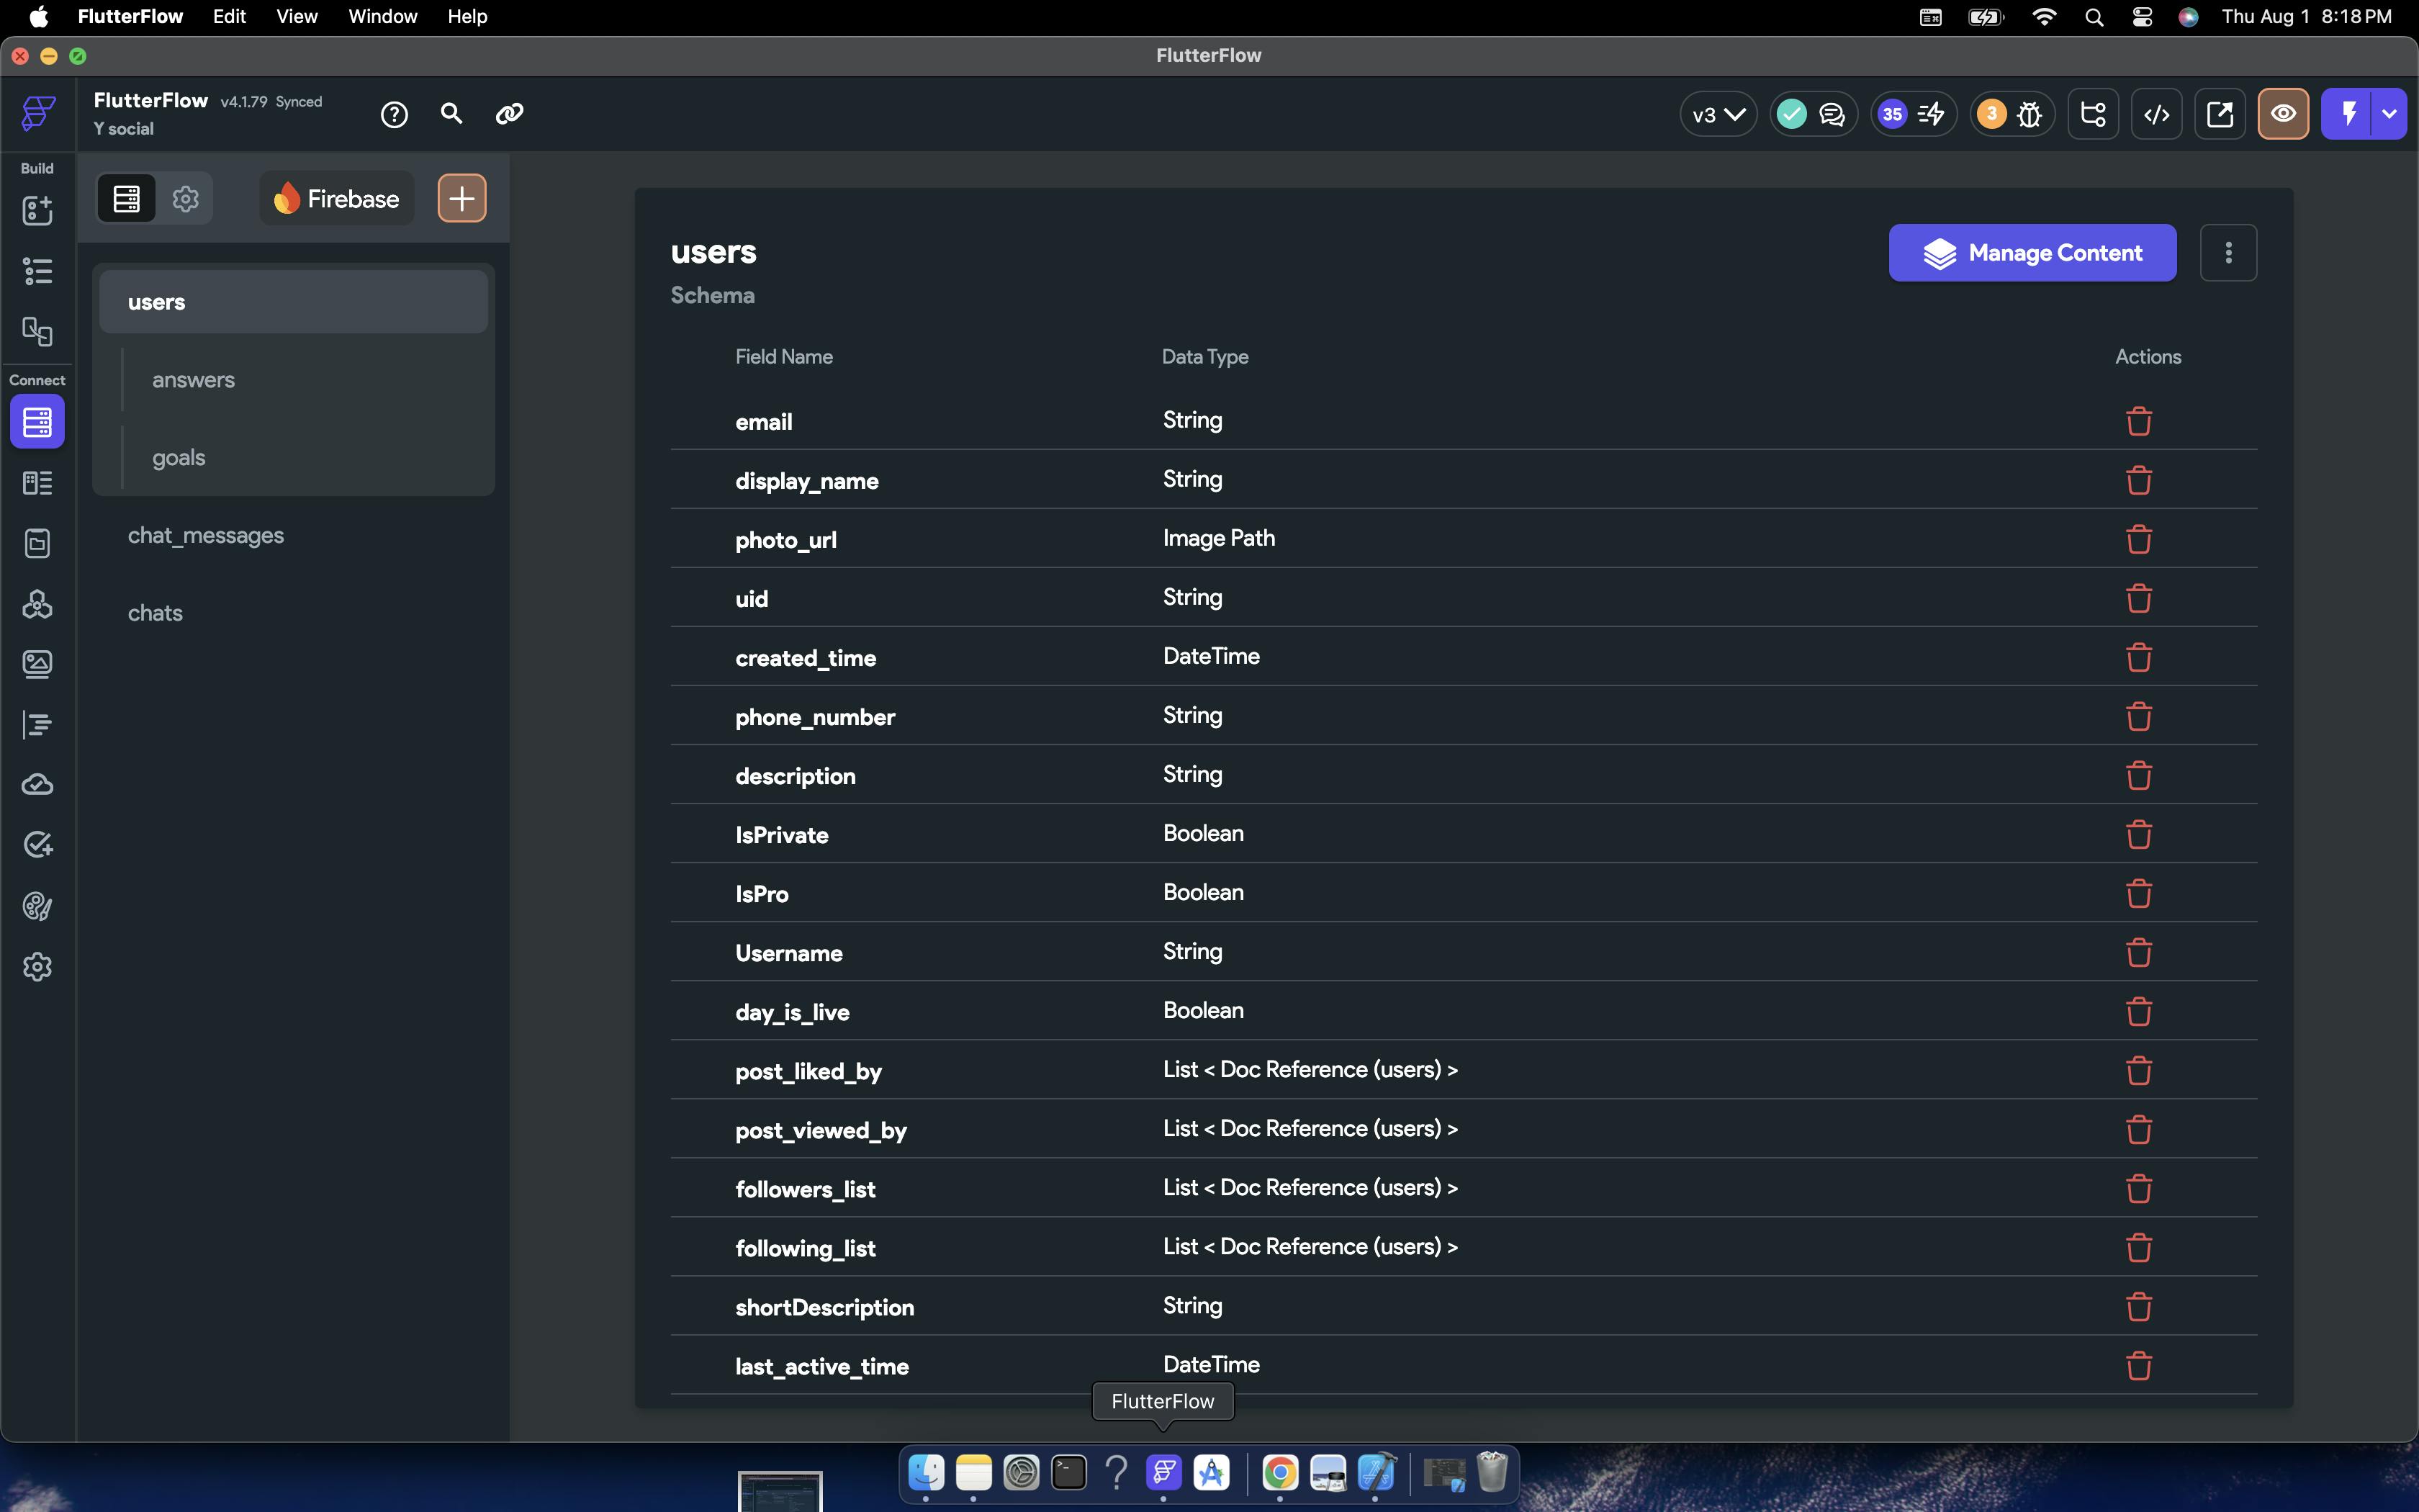Click the Widget Palette add icon under Build

[37, 210]
